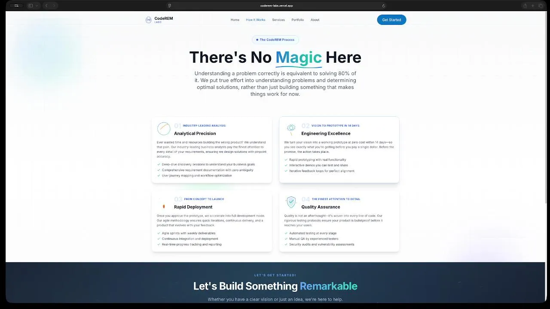This screenshot has width=550, height=309.
Task: Click checkmark beside Continuous integration and deployment
Action: (159, 239)
